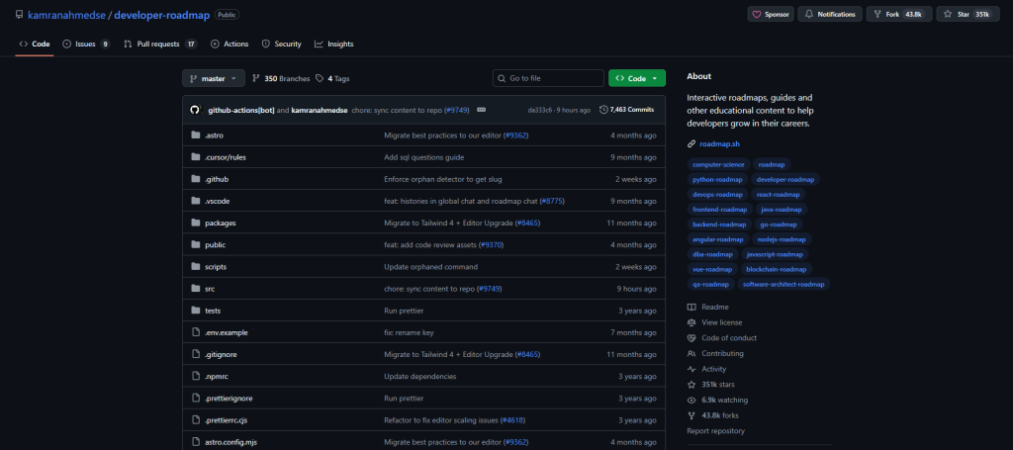This screenshot has height=450, width=1013.
Task: Click the .prettierrc.cjs file icon
Action: pyautogui.click(x=196, y=420)
